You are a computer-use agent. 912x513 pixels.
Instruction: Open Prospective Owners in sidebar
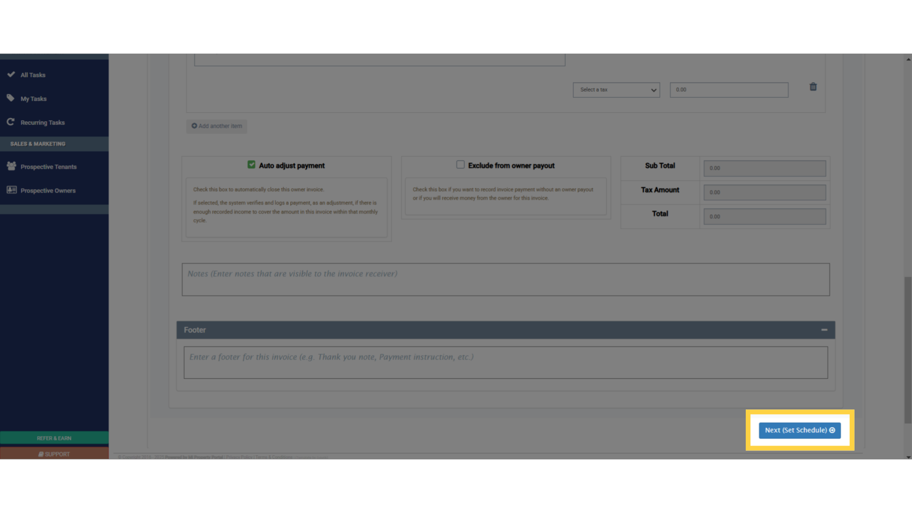(x=47, y=190)
